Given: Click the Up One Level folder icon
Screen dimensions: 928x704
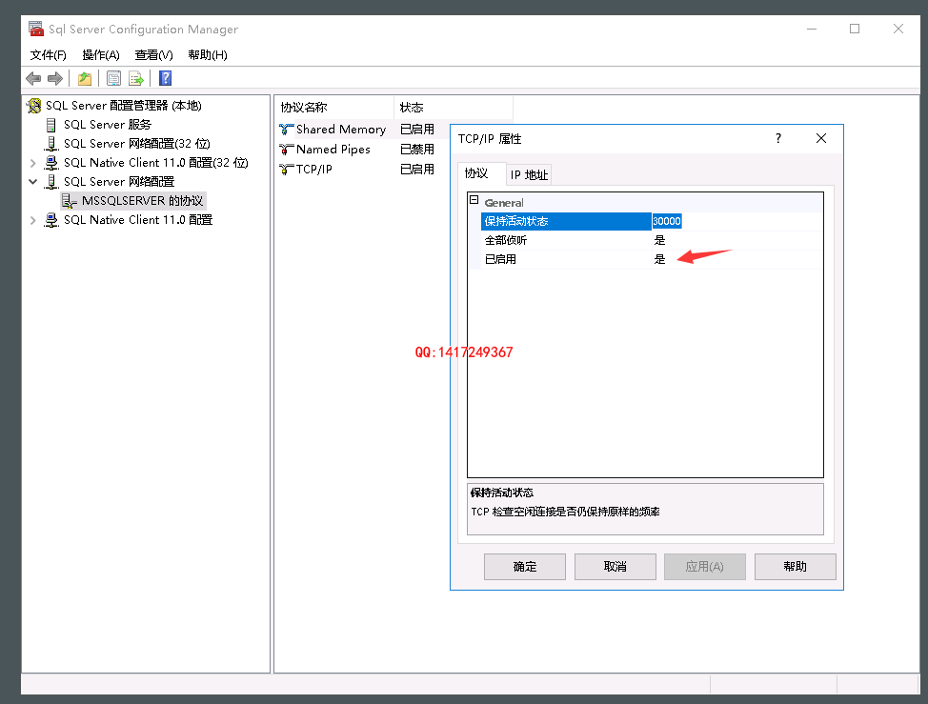Looking at the screenshot, I should click(85, 78).
